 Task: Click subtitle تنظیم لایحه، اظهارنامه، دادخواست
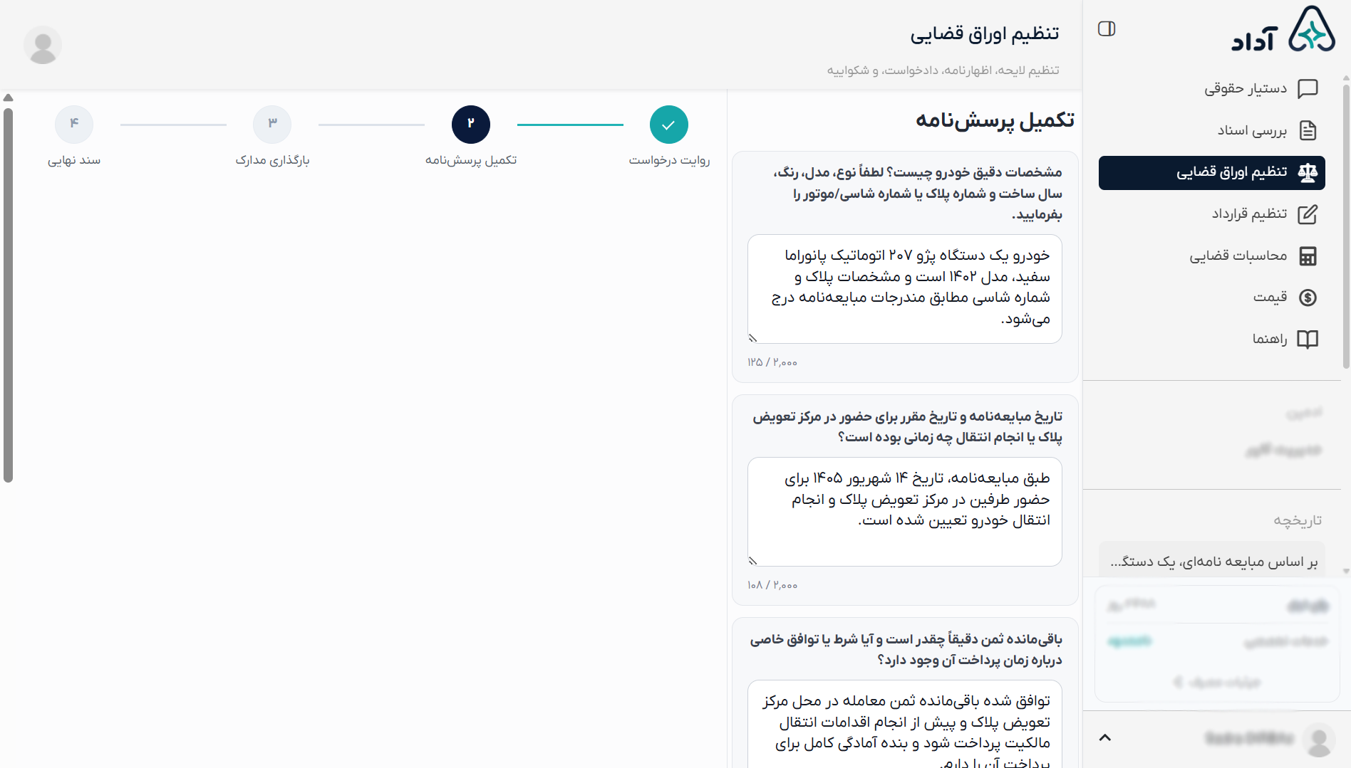tap(943, 70)
